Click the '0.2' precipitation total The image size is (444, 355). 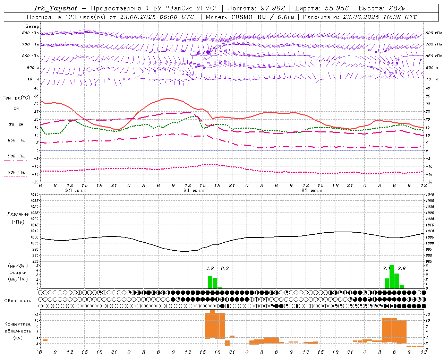[225, 268]
